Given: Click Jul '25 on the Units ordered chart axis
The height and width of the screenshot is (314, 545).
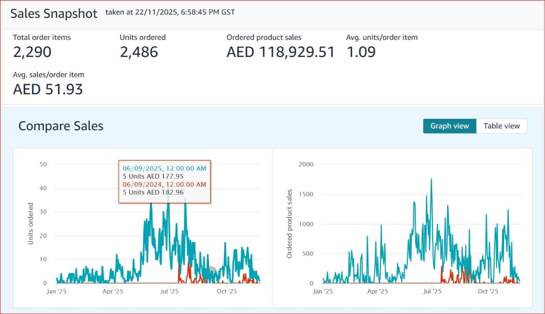Looking at the screenshot, I should click(x=169, y=291).
